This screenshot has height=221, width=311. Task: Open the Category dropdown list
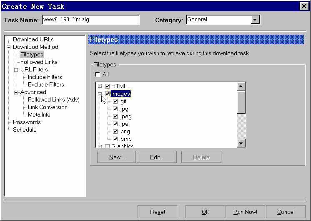(x=255, y=20)
